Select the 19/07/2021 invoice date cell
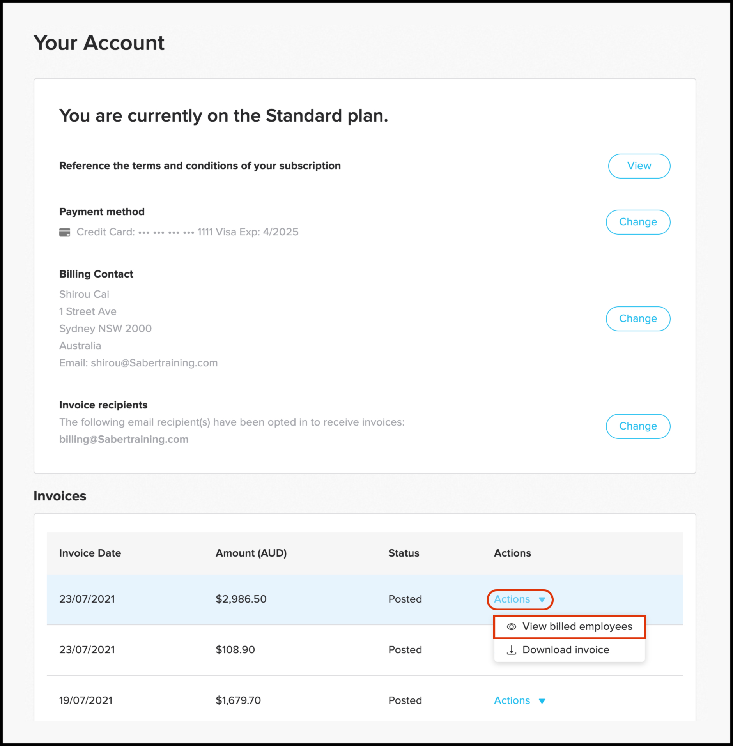Image resolution: width=733 pixels, height=746 pixels. (x=86, y=700)
